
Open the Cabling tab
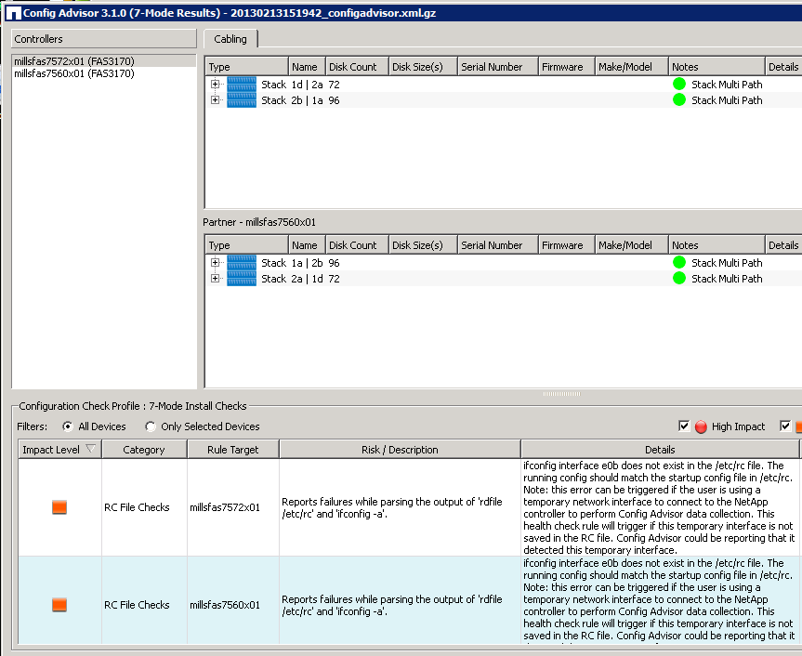click(230, 39)
